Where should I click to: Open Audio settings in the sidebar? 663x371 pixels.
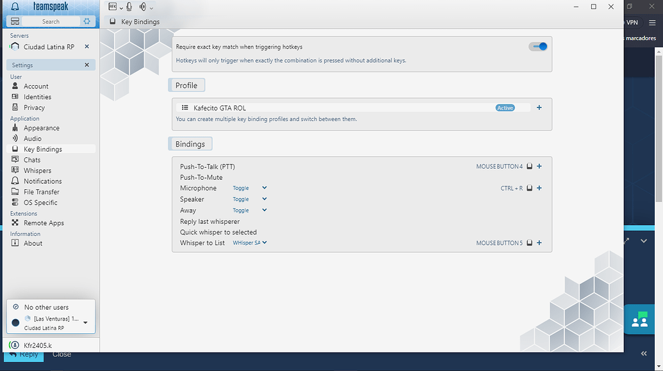32,138
